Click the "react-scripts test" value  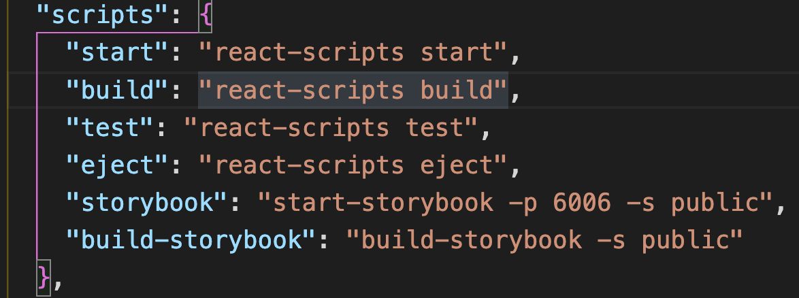tap(331, 128)
